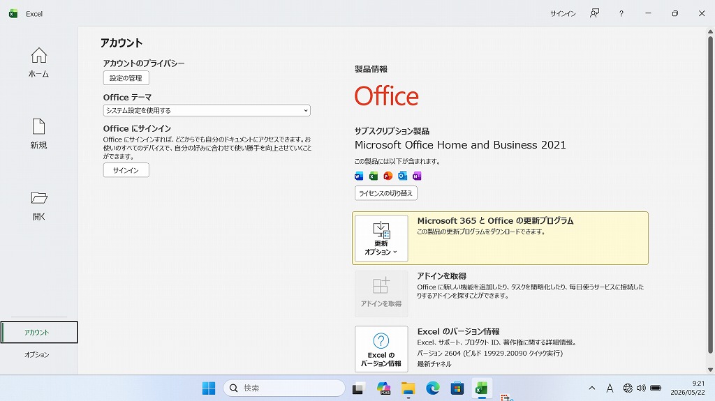Click the サインイン button under Office にサインイン

[126, 170]
